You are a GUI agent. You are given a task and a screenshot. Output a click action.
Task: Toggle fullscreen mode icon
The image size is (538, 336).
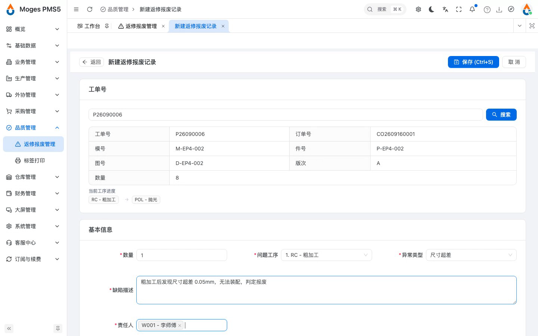(459, 9)
